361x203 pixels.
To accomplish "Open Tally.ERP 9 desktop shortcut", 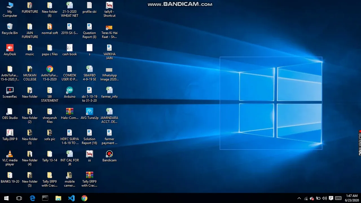I will tap(10, 135).
